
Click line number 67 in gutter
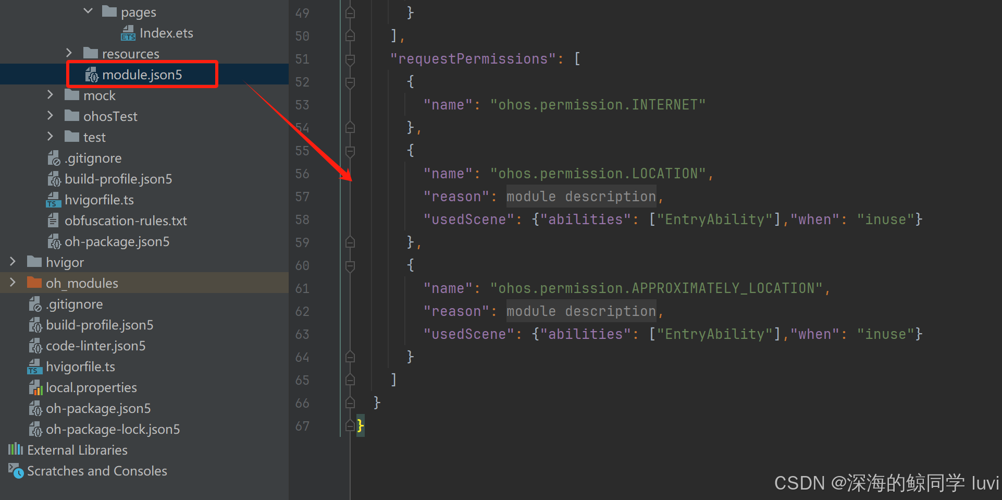click(302, 426)
